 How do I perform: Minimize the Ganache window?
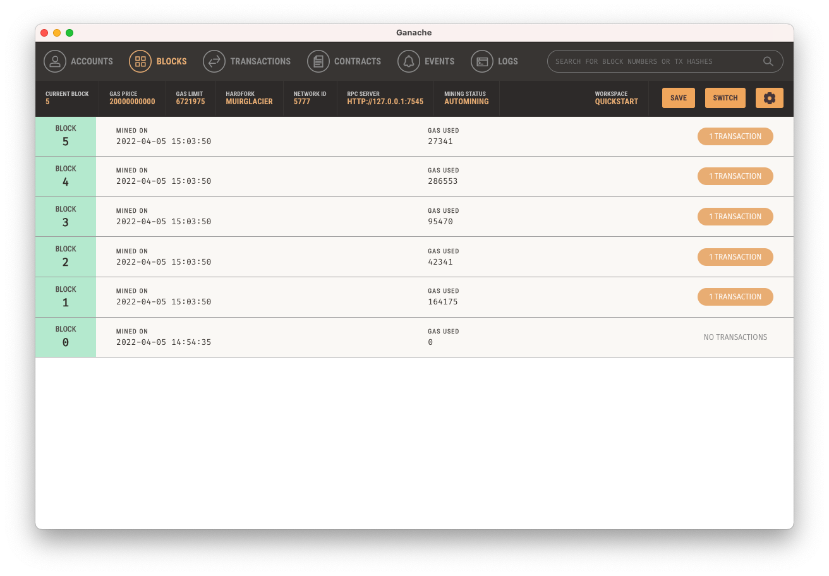tap(57, 33)
